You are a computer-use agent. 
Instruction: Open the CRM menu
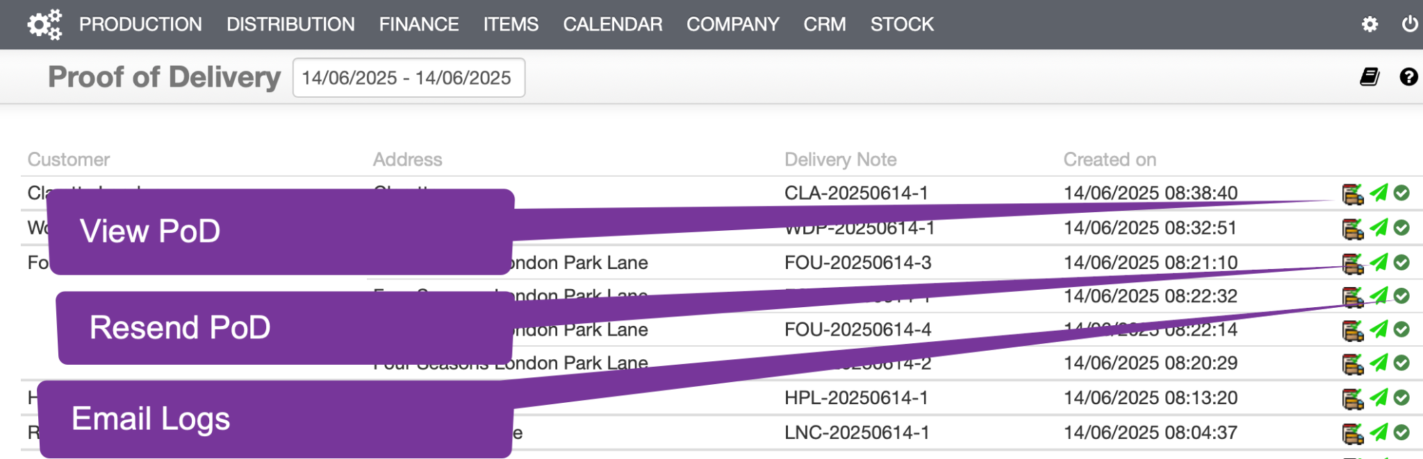click(825, 24)
